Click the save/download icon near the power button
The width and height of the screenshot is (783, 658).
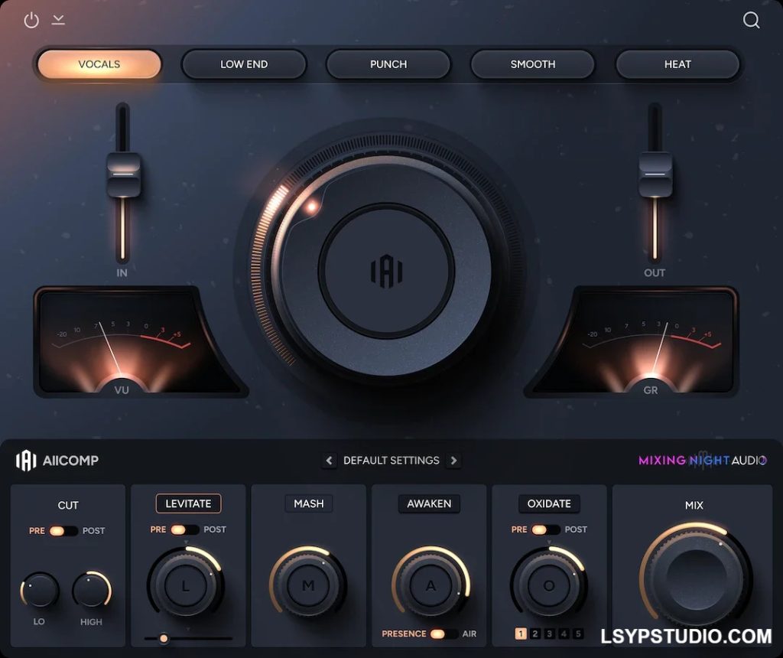point(57,20)
